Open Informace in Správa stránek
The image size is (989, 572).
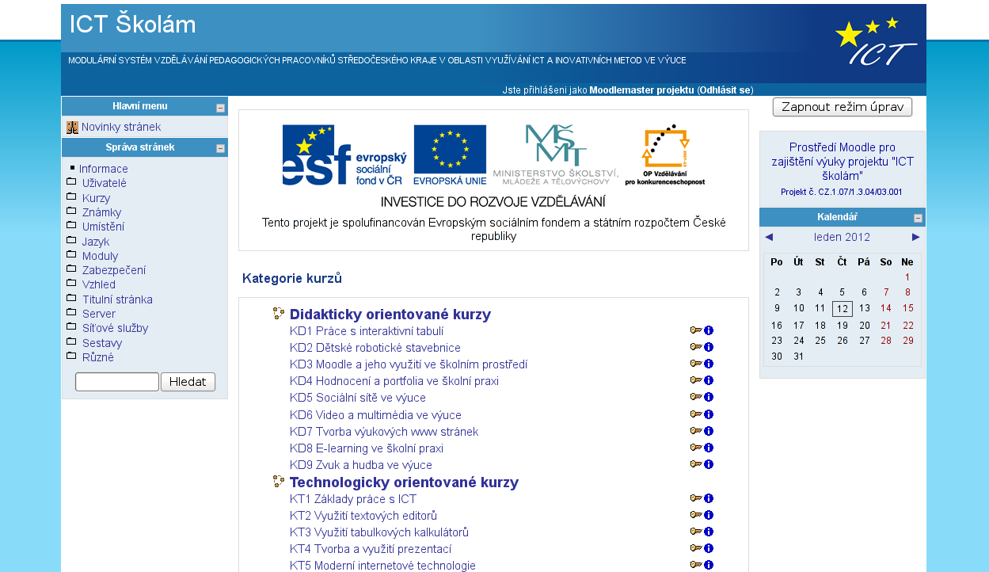103,169
